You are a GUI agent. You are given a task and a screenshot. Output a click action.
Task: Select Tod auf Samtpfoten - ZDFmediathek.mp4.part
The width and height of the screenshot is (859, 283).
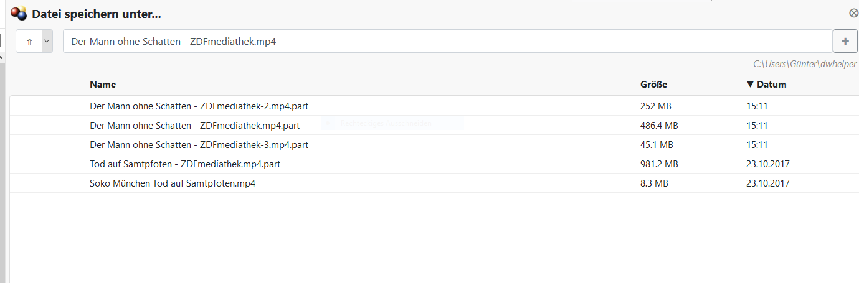pos(184,164)
